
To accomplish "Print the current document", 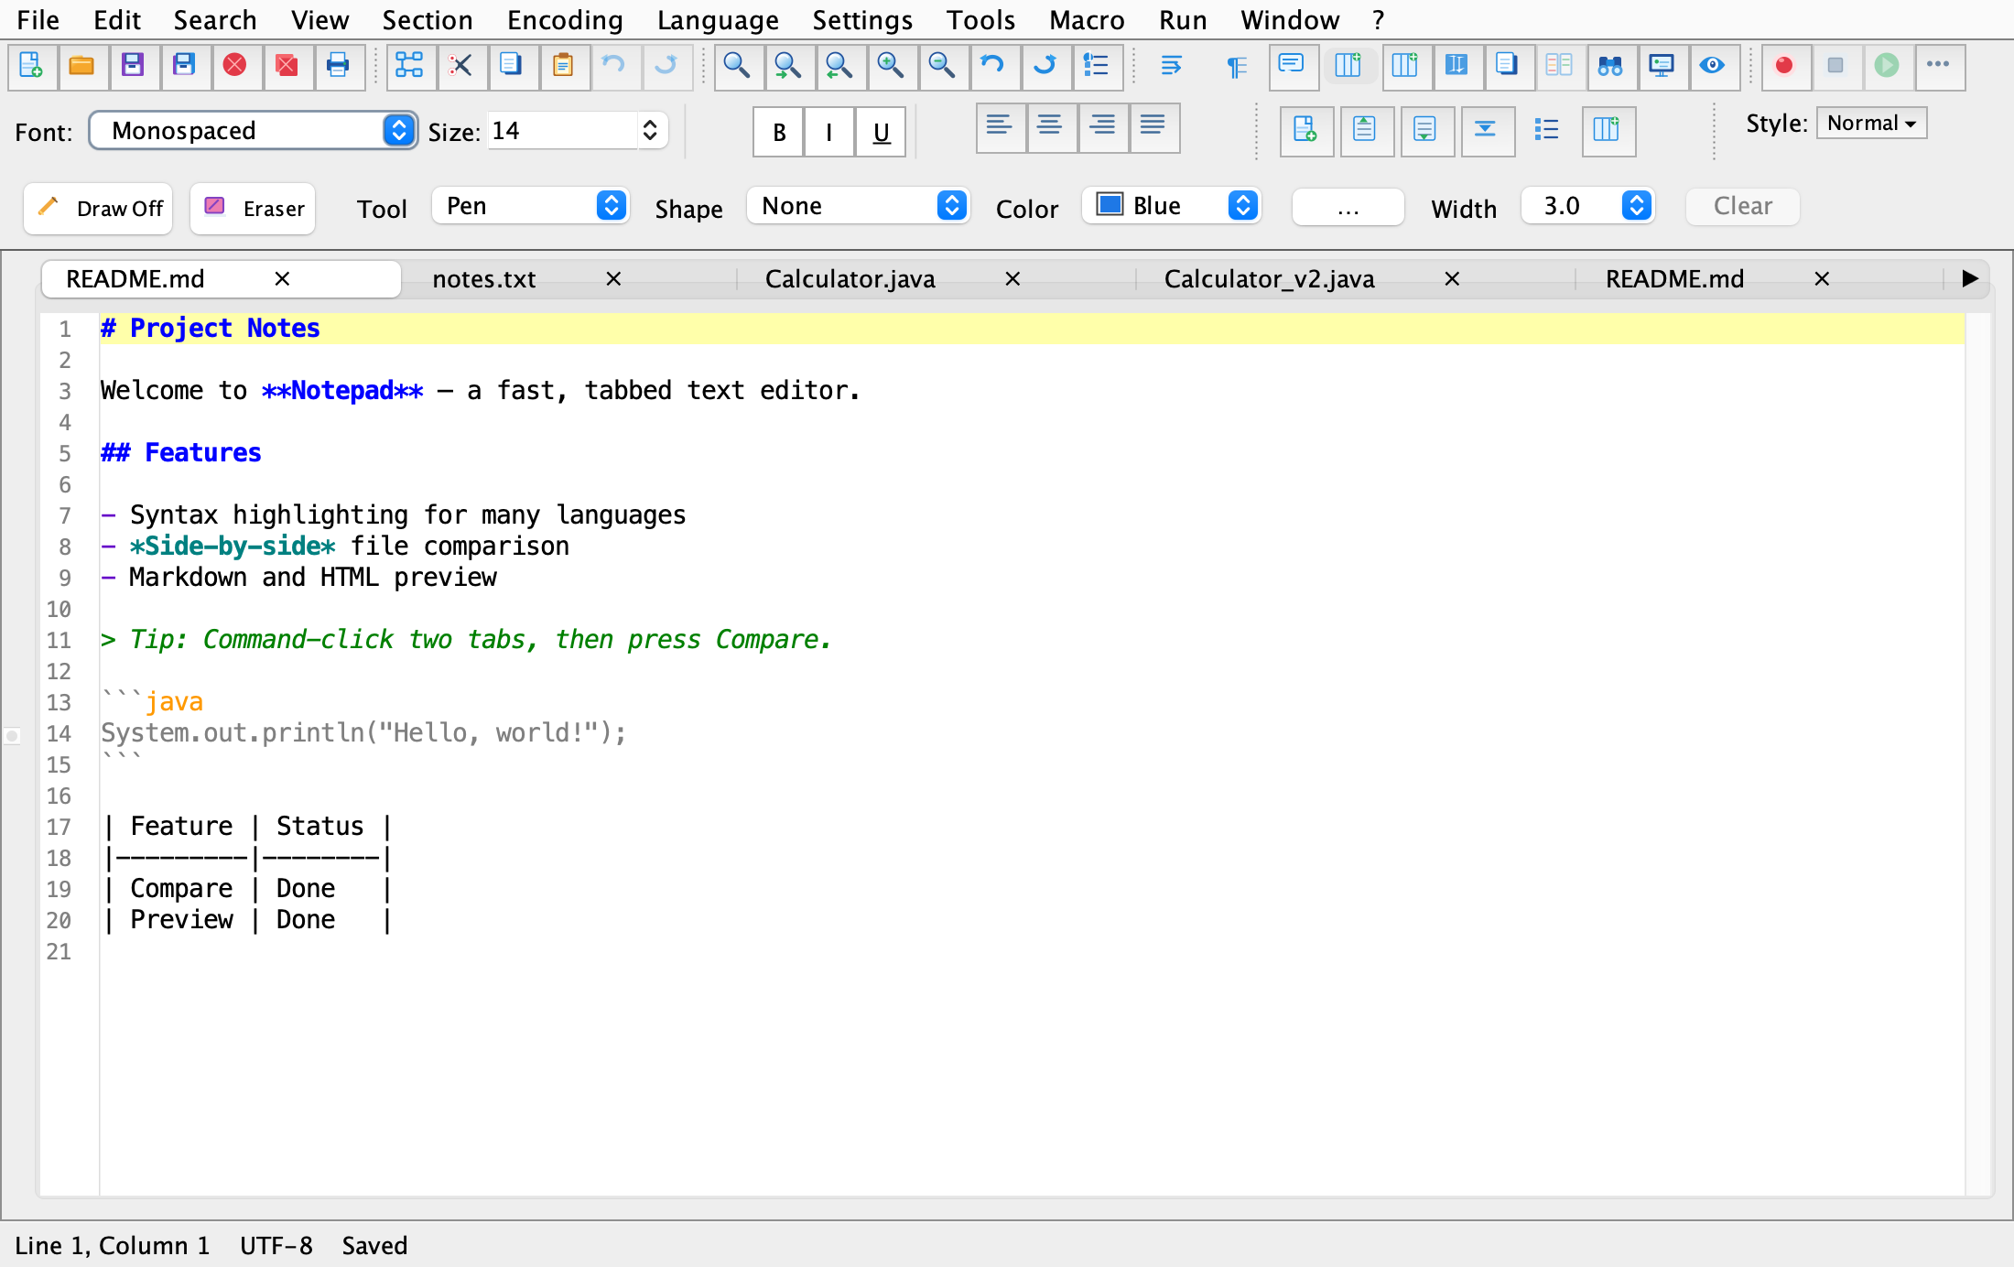I will tap(339, 66).
